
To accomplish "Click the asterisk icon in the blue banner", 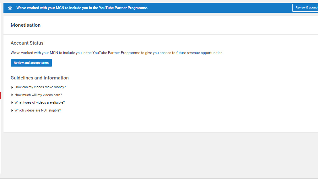I will 10,8.
